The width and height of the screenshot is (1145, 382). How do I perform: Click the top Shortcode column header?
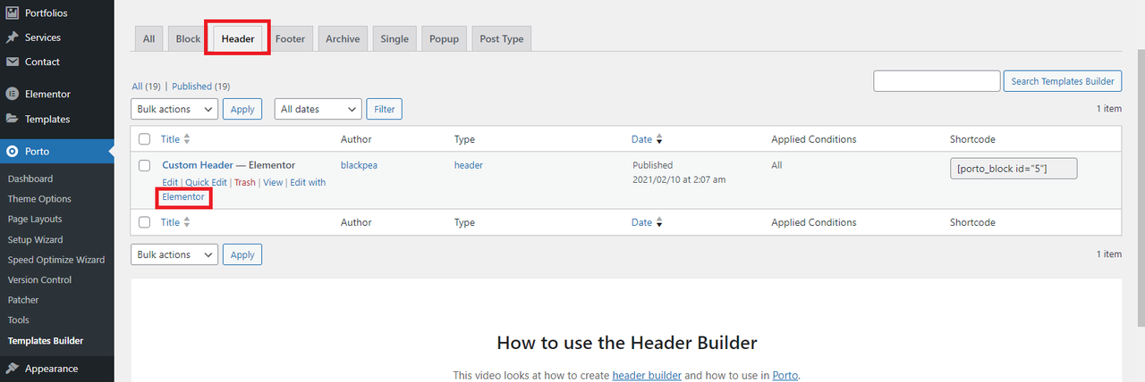click(972, 139)
